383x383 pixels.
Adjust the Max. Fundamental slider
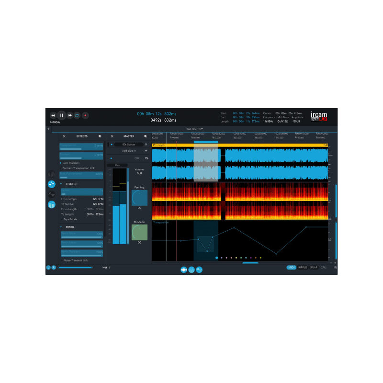click(x=81, y=175)
